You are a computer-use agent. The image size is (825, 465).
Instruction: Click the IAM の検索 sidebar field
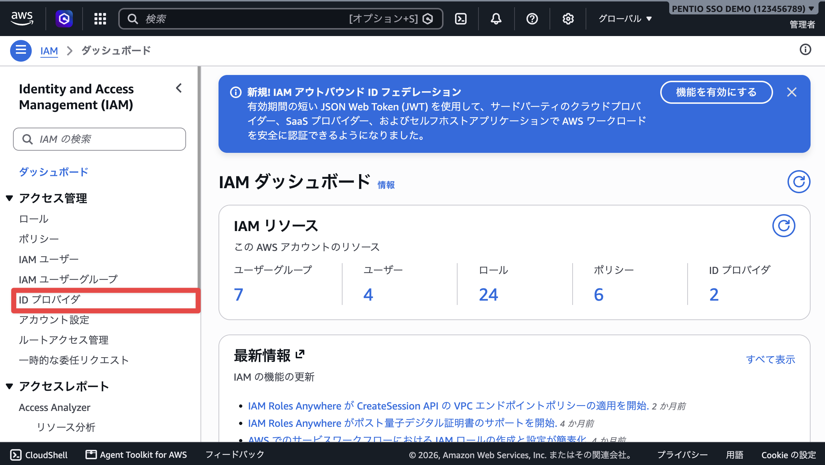pos(100,139)
